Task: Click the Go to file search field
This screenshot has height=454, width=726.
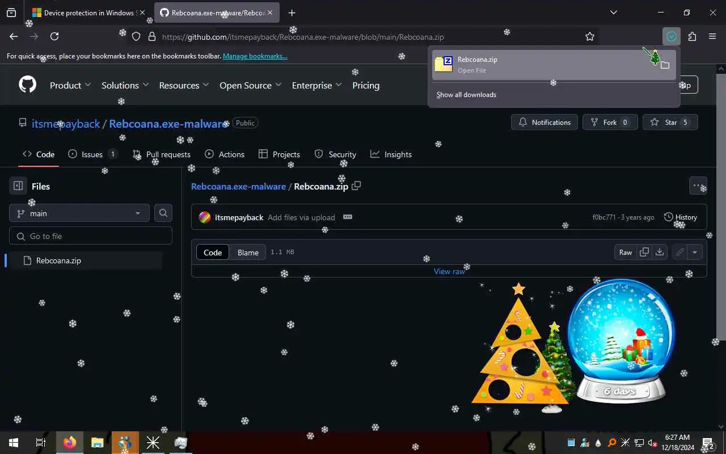Action: 91,236
